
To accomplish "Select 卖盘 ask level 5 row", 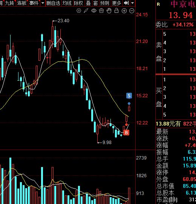I will 179,34.
